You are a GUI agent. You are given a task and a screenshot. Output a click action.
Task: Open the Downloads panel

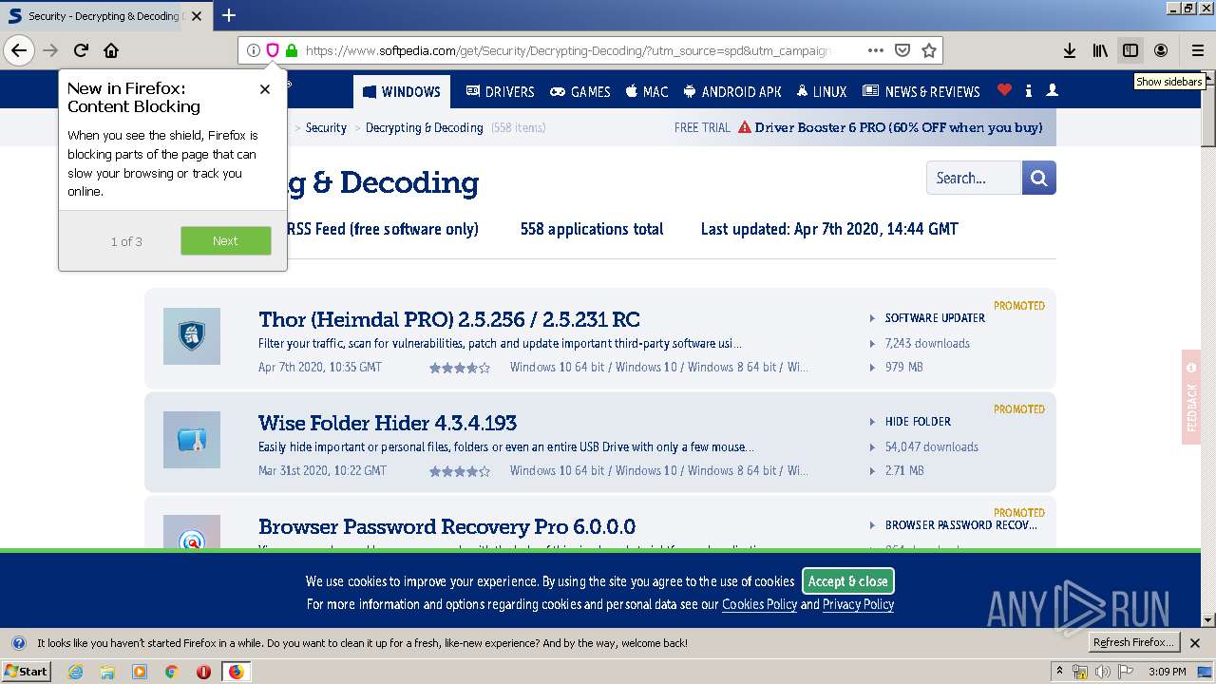click(1070, 50)
